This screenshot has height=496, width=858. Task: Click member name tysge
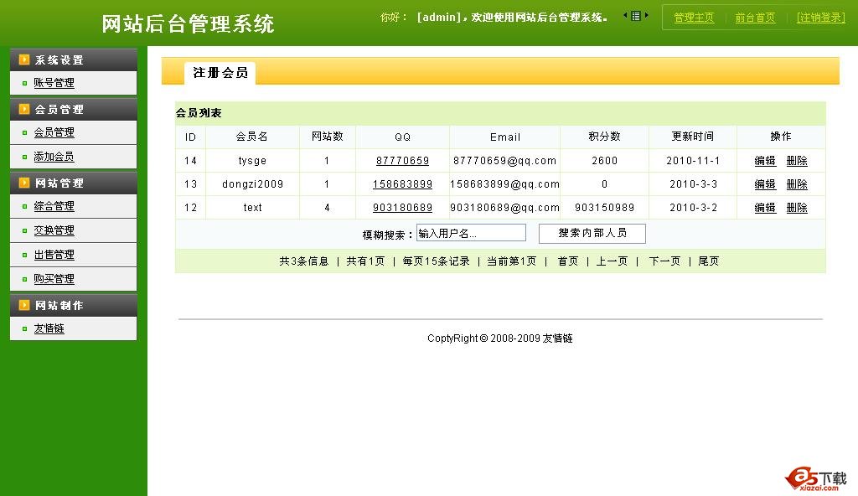(252, 160)
